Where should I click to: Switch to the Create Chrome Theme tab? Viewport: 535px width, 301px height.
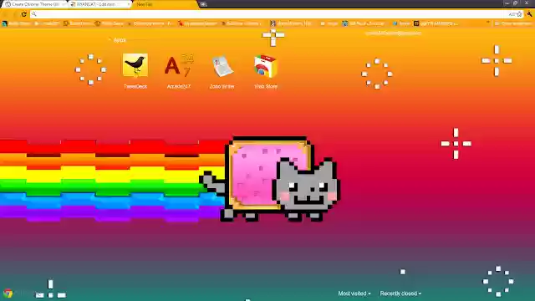(x=35, y=4)
